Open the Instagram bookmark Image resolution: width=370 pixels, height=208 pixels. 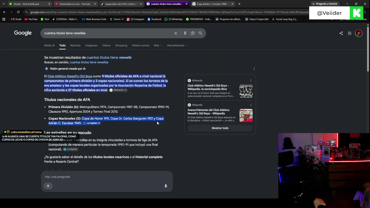pos(135,19)
